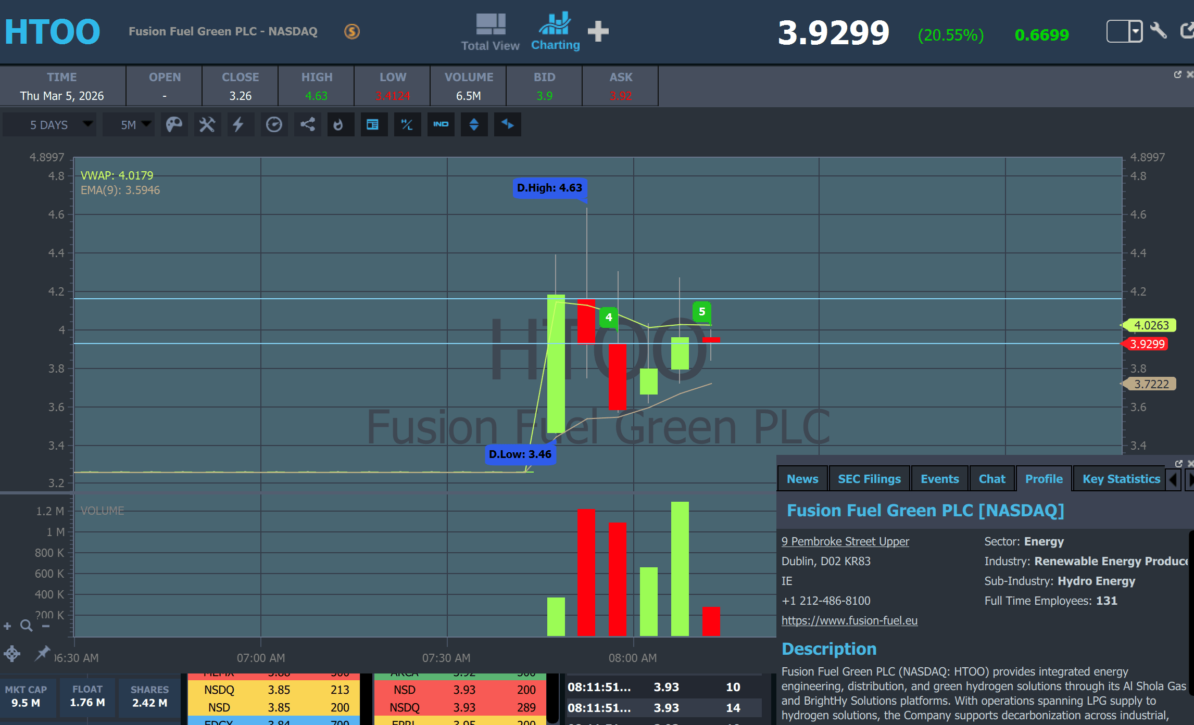This screenshot has height=725, width=1194.
Task: Open the Key Statistics tab
Action: click(1121, 479)
